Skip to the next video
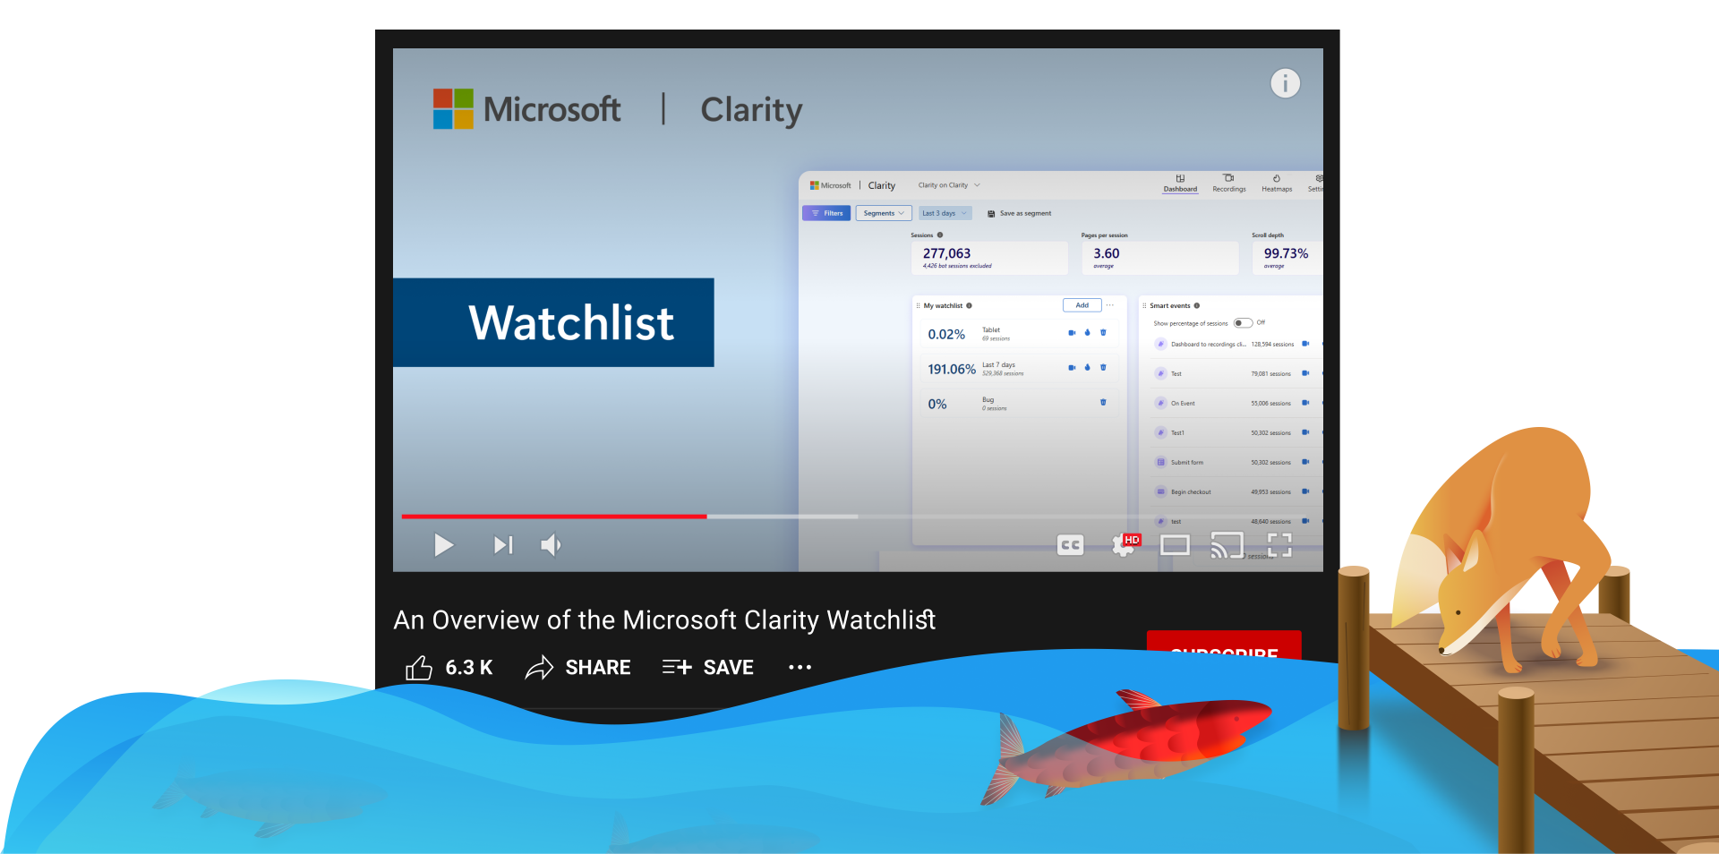The image size is (1719, 854). 501,544
